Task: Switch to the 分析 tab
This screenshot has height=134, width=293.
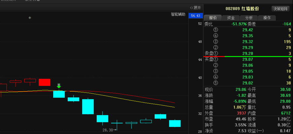Action: point(249,18)
